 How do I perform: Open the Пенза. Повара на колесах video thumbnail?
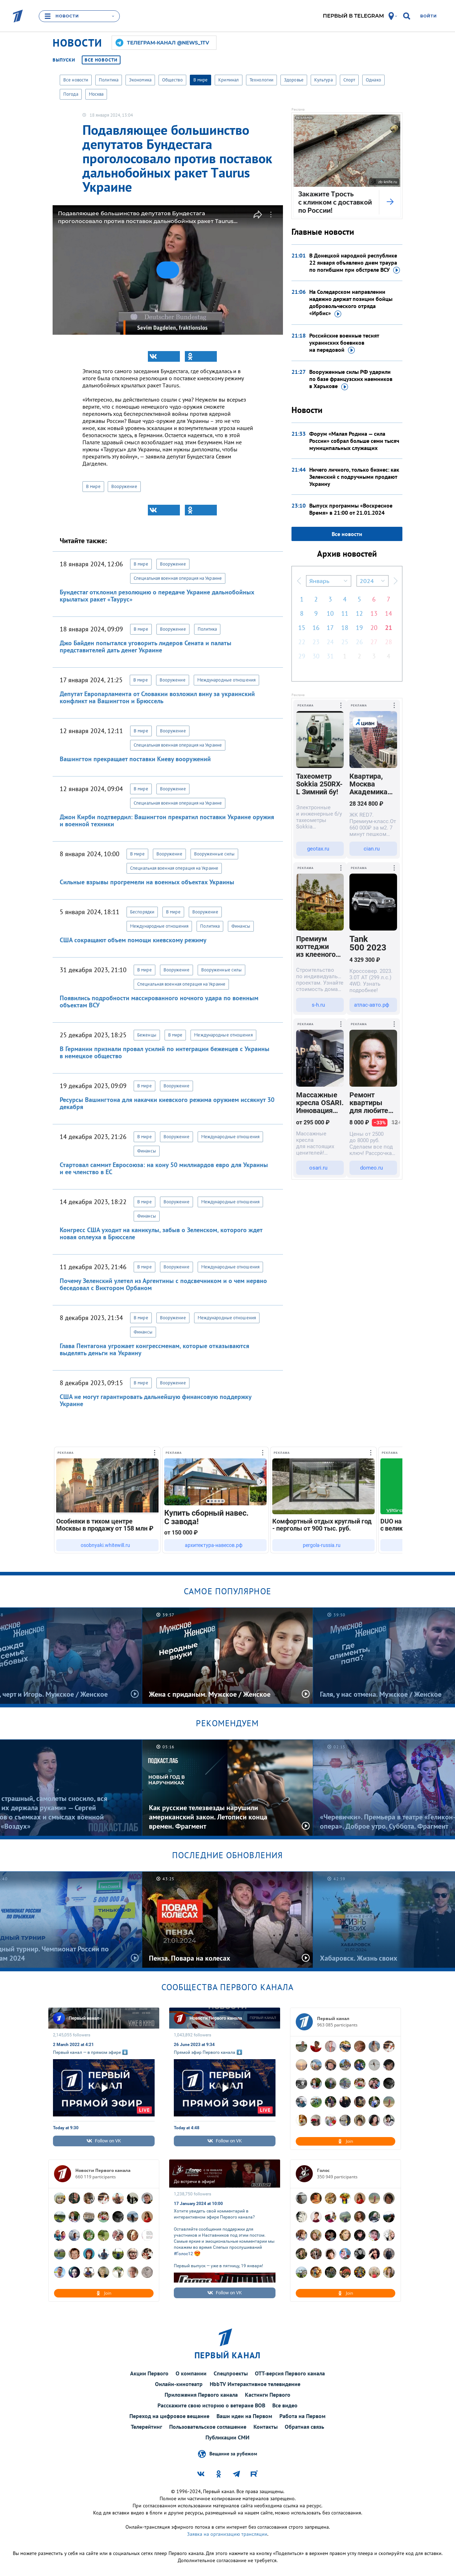point(227,1920)
